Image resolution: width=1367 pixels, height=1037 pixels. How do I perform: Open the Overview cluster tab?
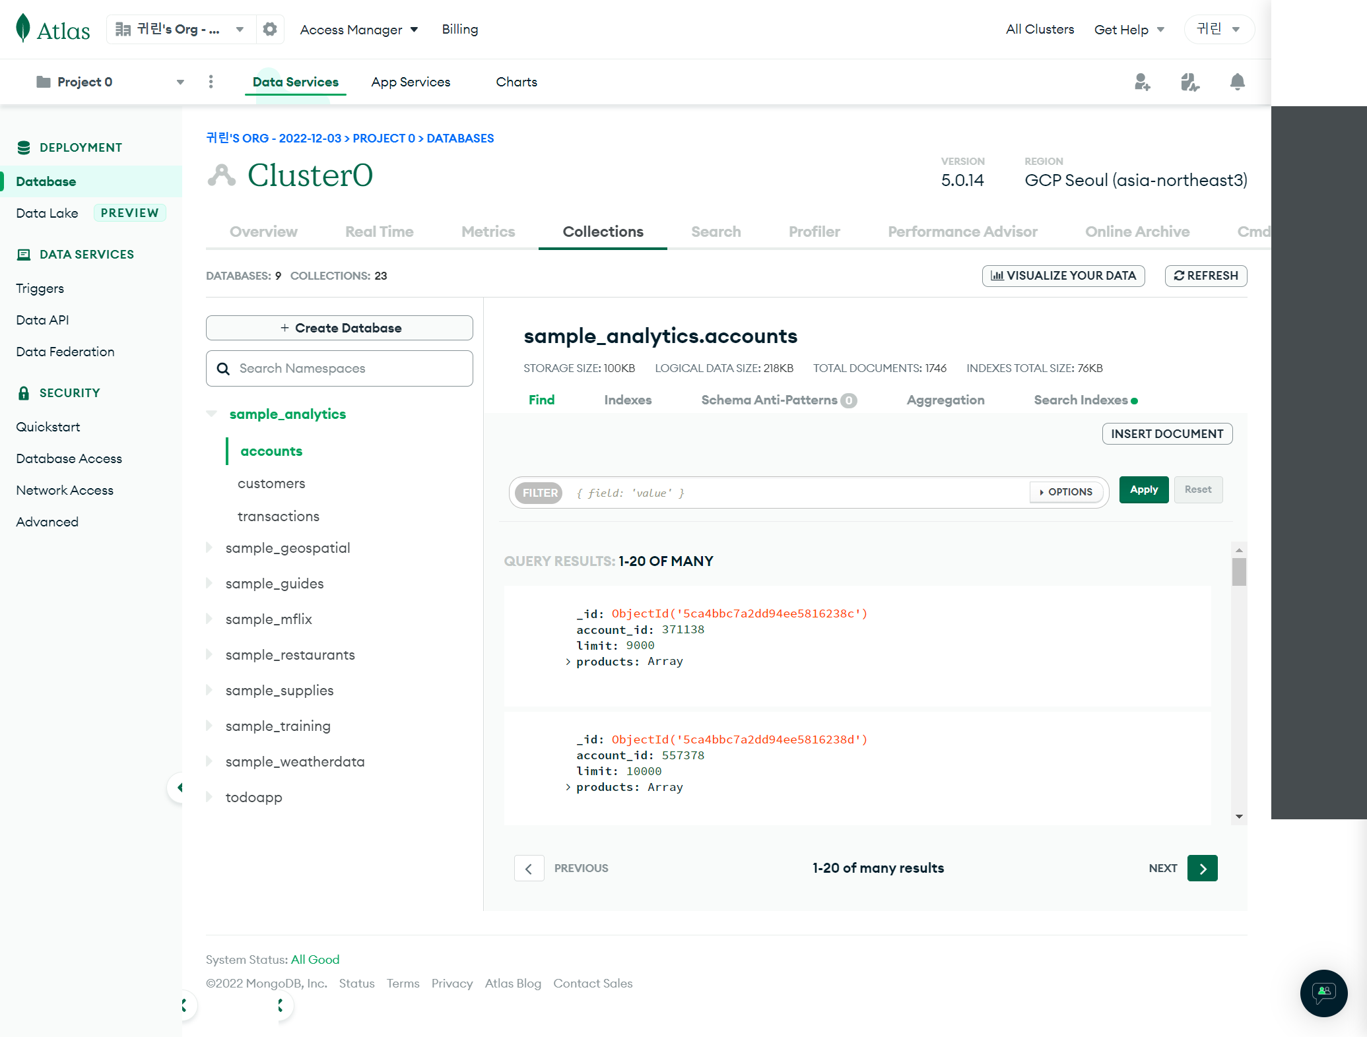263,232
